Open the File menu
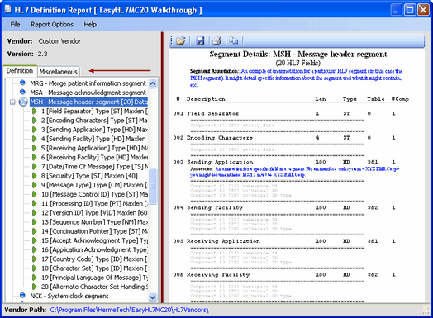The image size is (433, 318). coord(15,25)
